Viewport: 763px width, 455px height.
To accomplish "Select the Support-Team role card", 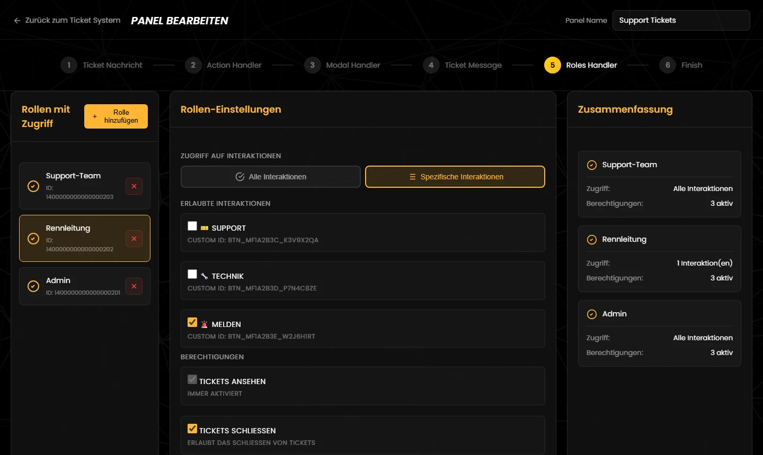I will click(85, 186).
